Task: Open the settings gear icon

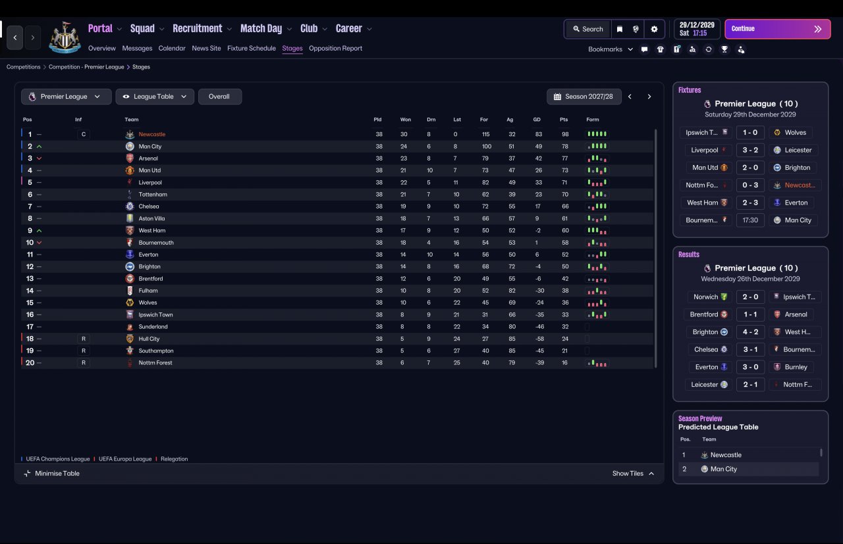Action: 654,29
